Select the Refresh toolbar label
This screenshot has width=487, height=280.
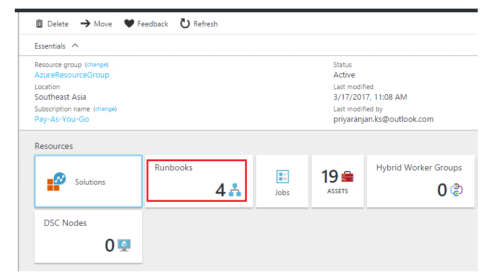[206, 24]
